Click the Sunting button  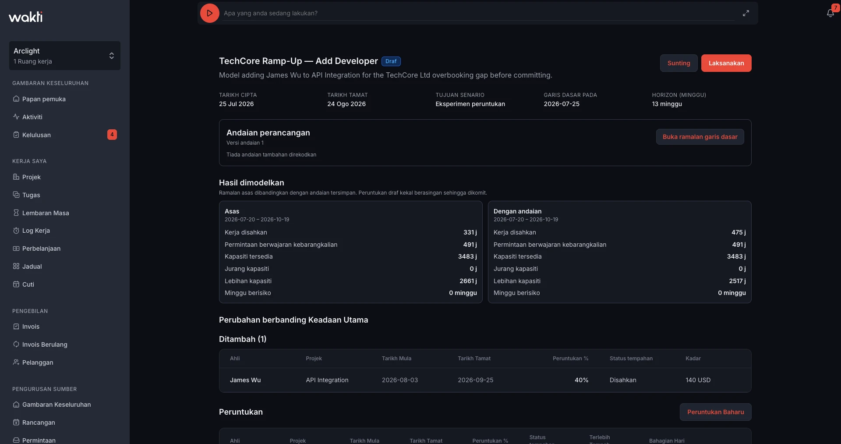pyautogui.click(x=678, y=63)
